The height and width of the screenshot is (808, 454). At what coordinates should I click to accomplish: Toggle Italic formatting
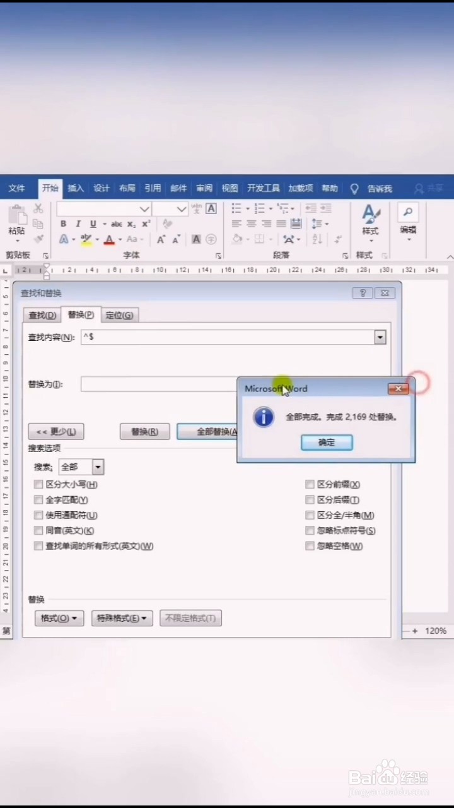78,224
